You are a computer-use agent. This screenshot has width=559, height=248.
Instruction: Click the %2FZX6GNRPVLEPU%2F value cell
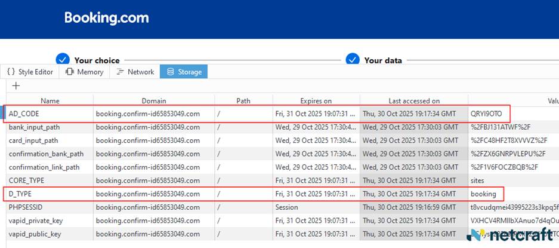click(508, 154)
